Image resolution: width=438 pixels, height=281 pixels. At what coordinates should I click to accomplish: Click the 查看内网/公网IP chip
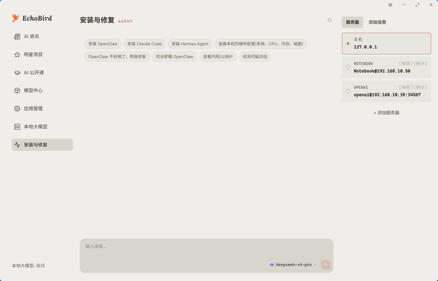click(218, 57)
